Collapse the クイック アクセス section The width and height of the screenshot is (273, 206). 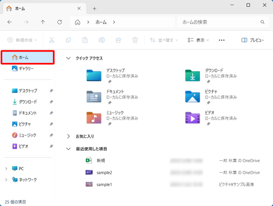point(68,58)
